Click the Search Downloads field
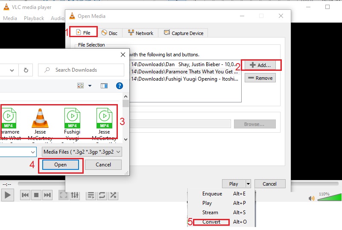 coord(81,70)
